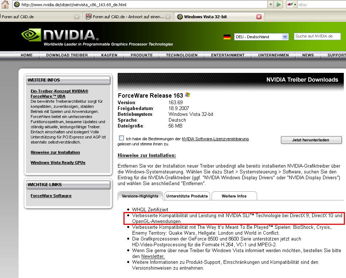The image size is (346, 278).
Task: Click the version value '163.69'
Action: click(176, 102)
